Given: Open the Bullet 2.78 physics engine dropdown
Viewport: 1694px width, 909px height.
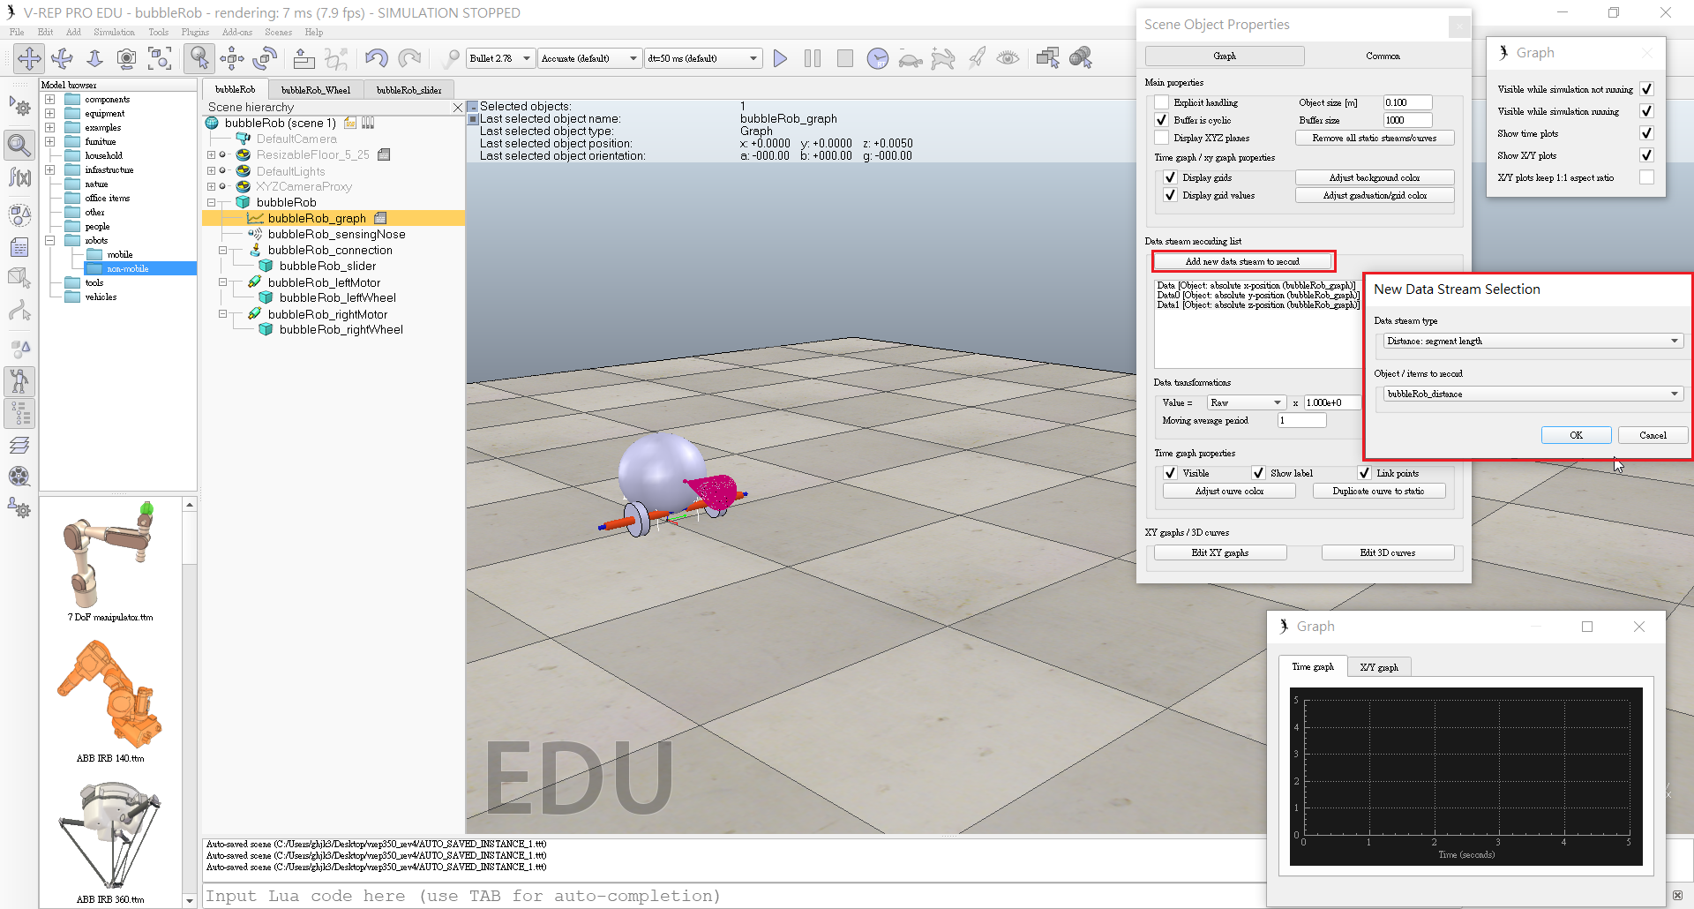Looking at the screenshot, I should (500, 58).
